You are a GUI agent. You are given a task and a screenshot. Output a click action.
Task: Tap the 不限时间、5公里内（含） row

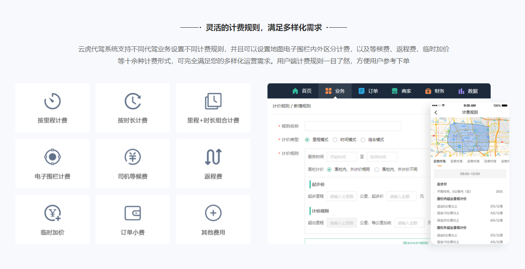click(470, 192)
